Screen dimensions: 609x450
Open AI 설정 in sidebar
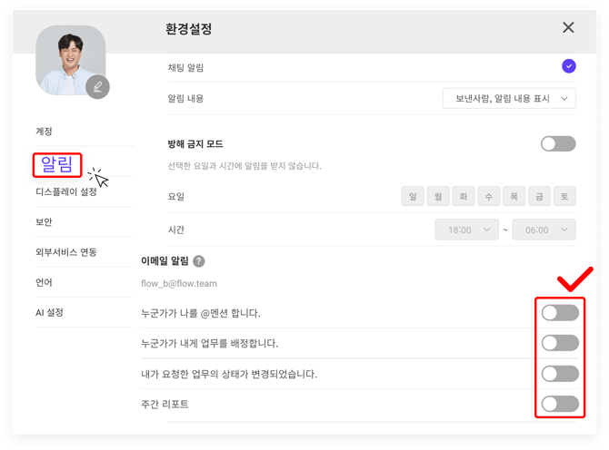[x=49, y=312]
